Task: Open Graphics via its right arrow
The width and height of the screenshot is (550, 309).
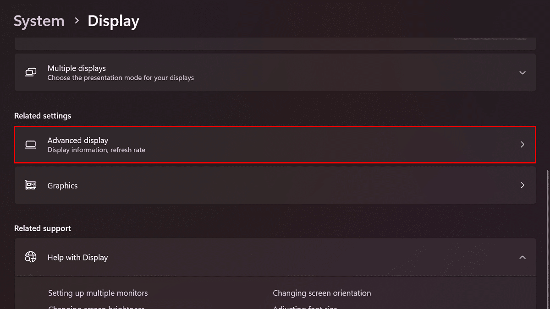Action: 522,185
